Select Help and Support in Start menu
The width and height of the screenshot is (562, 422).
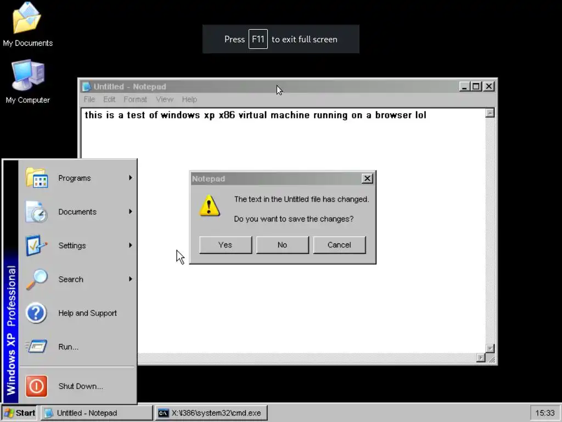tap(78, 313)
